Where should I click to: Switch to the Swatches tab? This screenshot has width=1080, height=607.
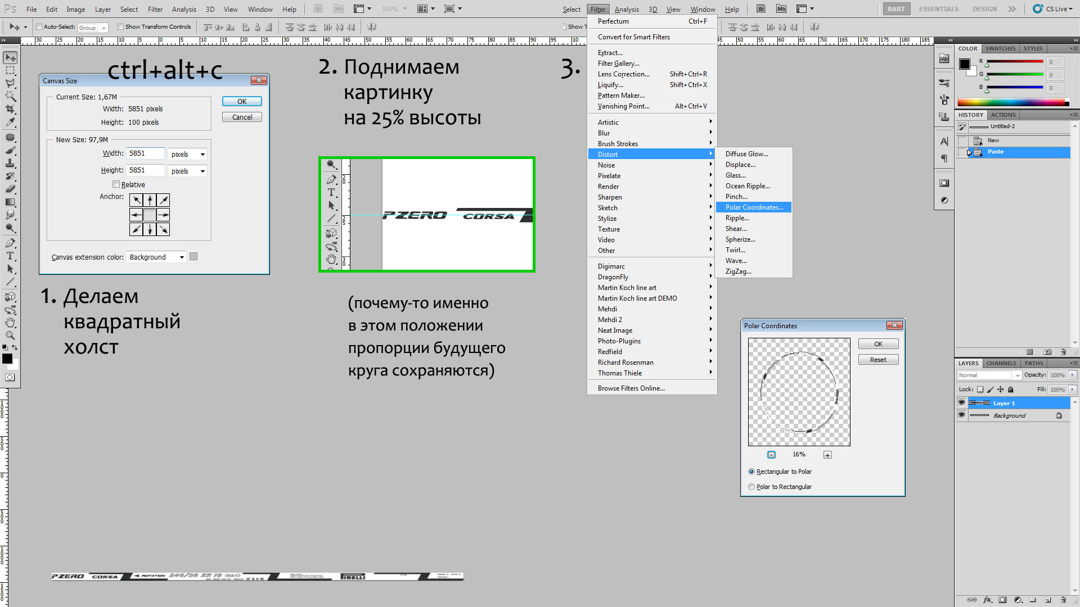(1000, 48)
